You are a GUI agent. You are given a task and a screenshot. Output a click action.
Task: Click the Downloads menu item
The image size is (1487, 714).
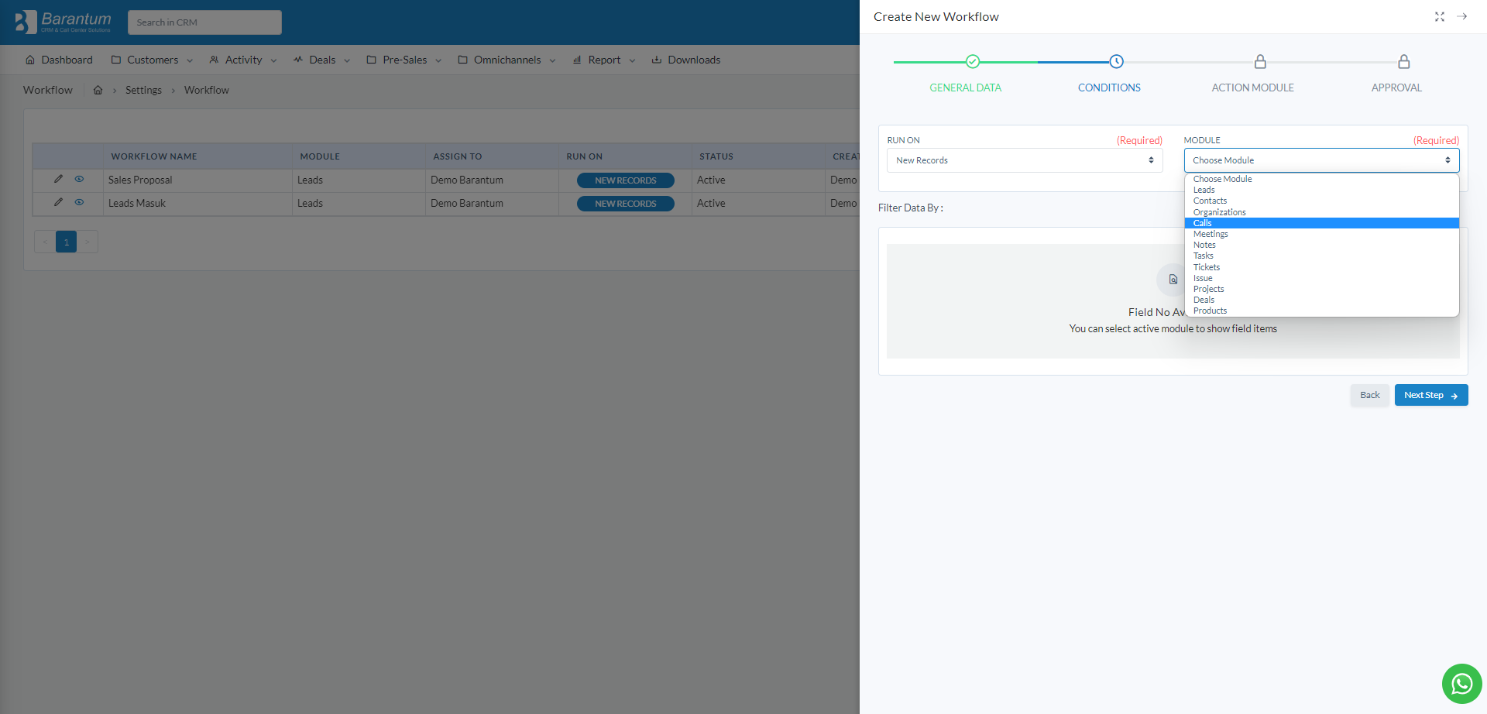tap(686, 60)
